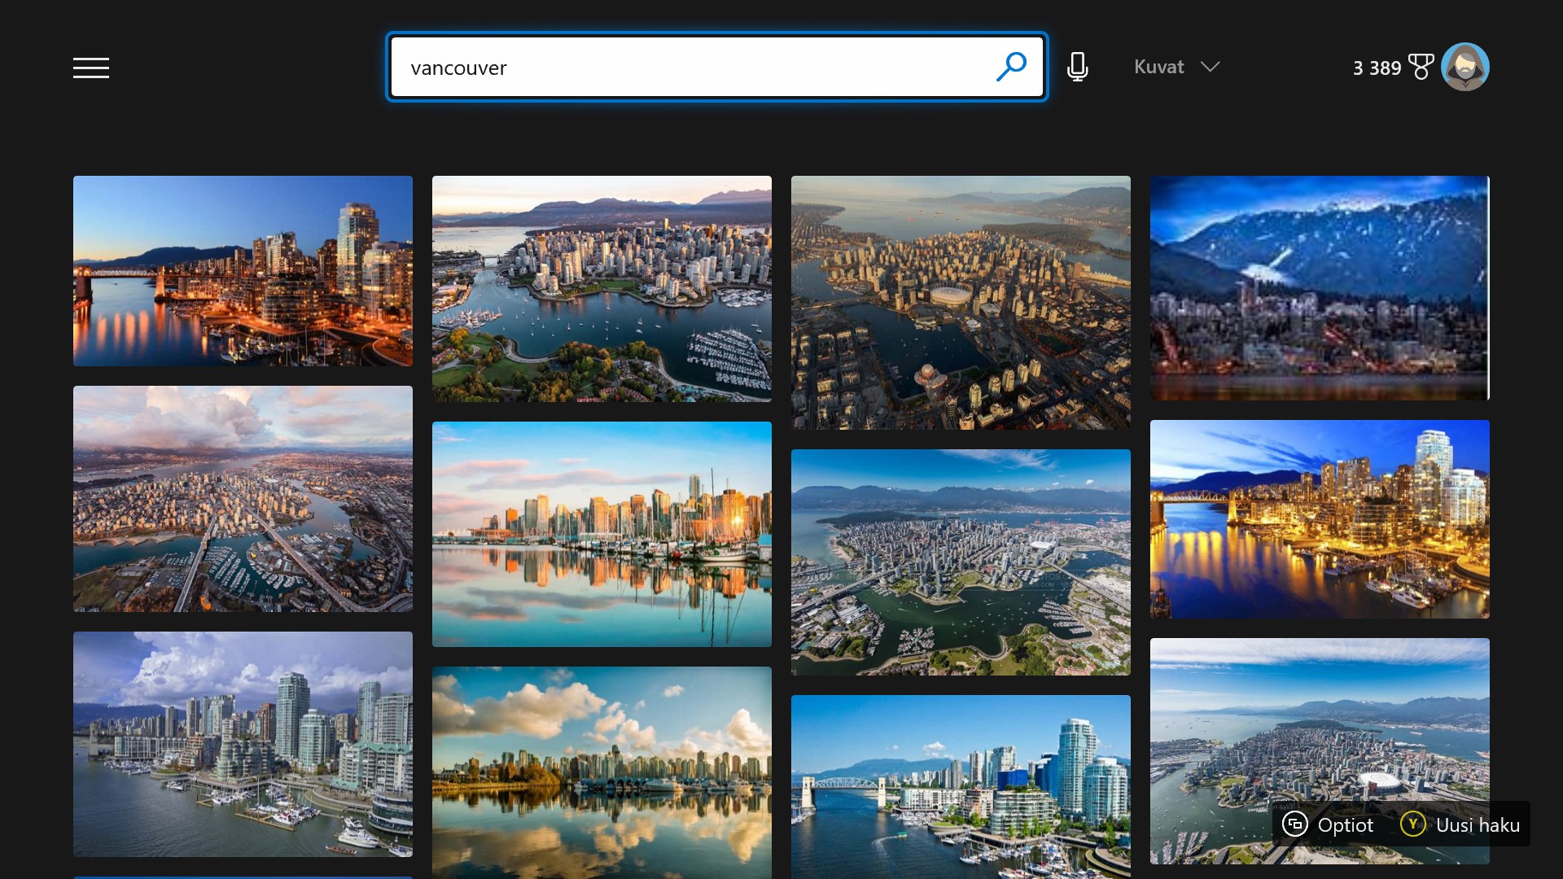
Task: Open bright yellow lit bridge night photo
Action: 1319,518
